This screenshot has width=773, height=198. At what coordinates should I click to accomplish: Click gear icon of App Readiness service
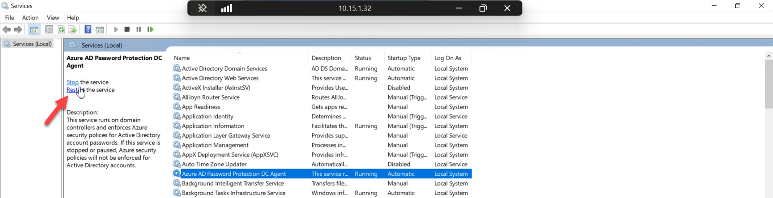click(177, 106)
